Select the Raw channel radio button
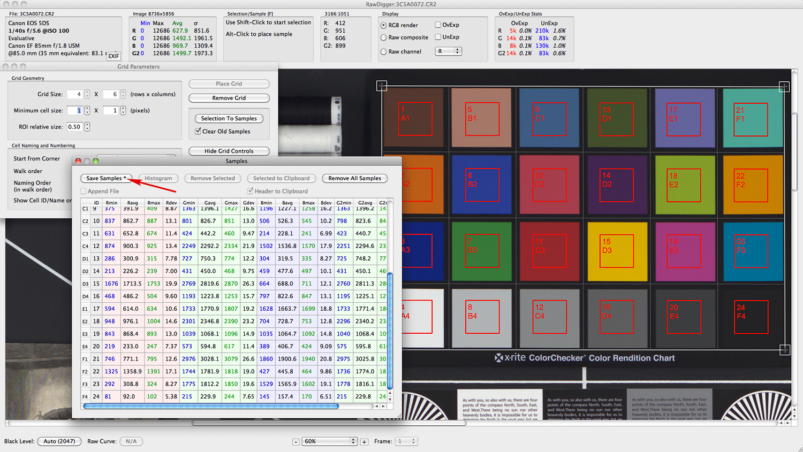The width and height of the screenshot is (803, 452). pos(383,52)
